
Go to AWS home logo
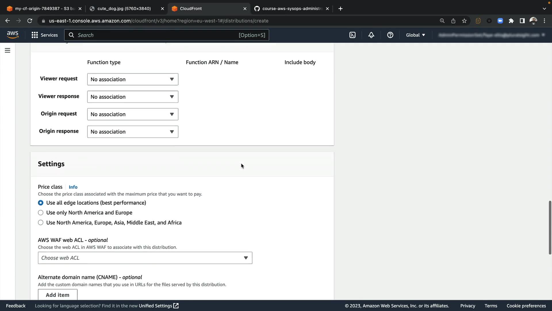pyautogui.click(x=13, y=35)
